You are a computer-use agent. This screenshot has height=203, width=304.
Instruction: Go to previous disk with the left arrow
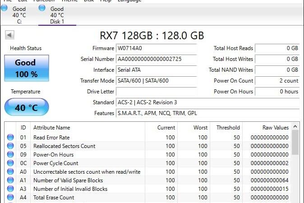tap(9, 35)
